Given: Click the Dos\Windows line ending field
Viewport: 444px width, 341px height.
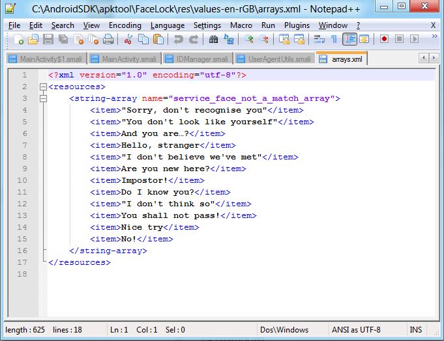Looking at the screenshot, I should [x=284, y=330].
